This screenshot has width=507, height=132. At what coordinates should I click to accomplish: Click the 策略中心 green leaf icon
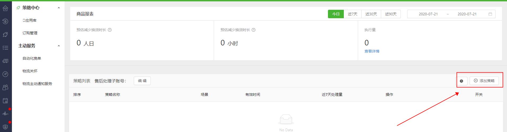(18, 8)
